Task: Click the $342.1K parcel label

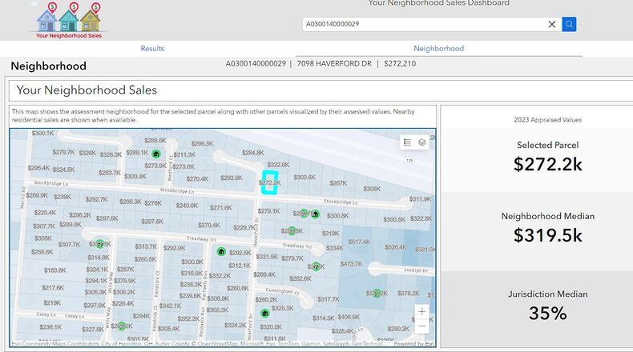Action: pos(170,306)
